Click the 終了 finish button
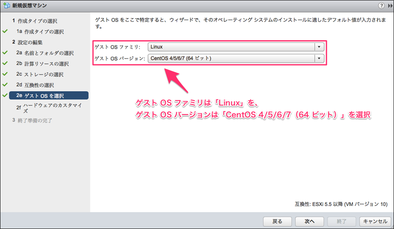The height and width of the screenshot is (229, 394). pos(342,222)
